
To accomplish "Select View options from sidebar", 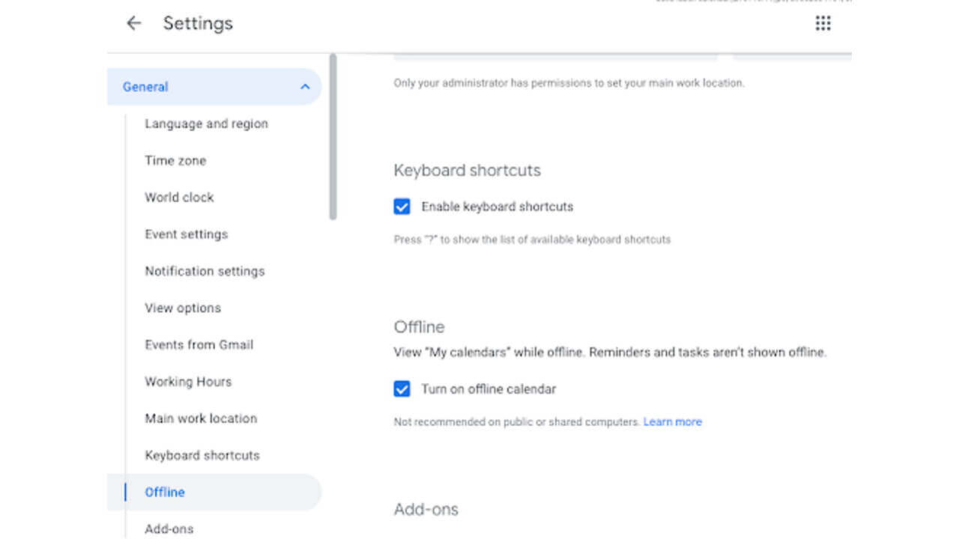I will (183, 308).
